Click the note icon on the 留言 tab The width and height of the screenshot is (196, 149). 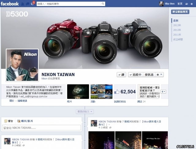6,121
